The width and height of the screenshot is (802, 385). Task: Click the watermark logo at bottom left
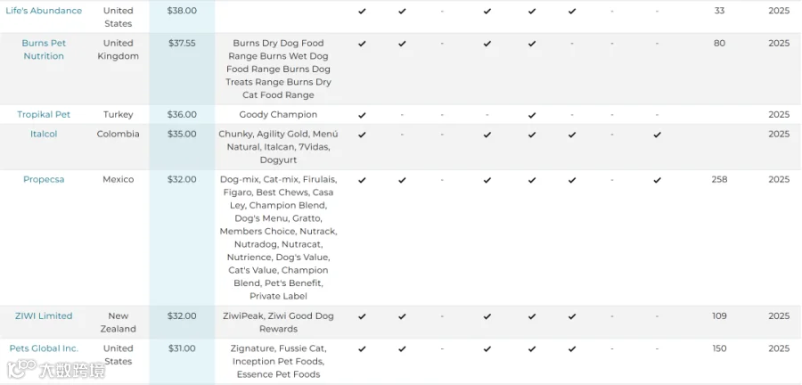tap(55, 369)
